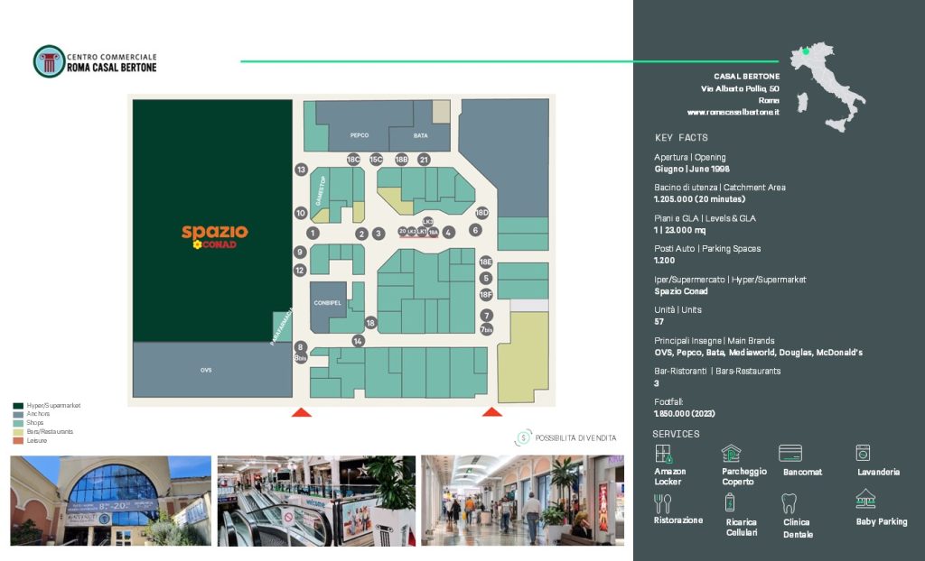Click the Parcheggio Coperto icon
This screenshot has width=925, height=561.
tap(731, 454)
